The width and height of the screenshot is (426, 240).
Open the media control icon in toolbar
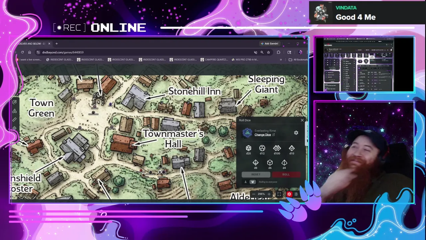click(x=289, y=52)
